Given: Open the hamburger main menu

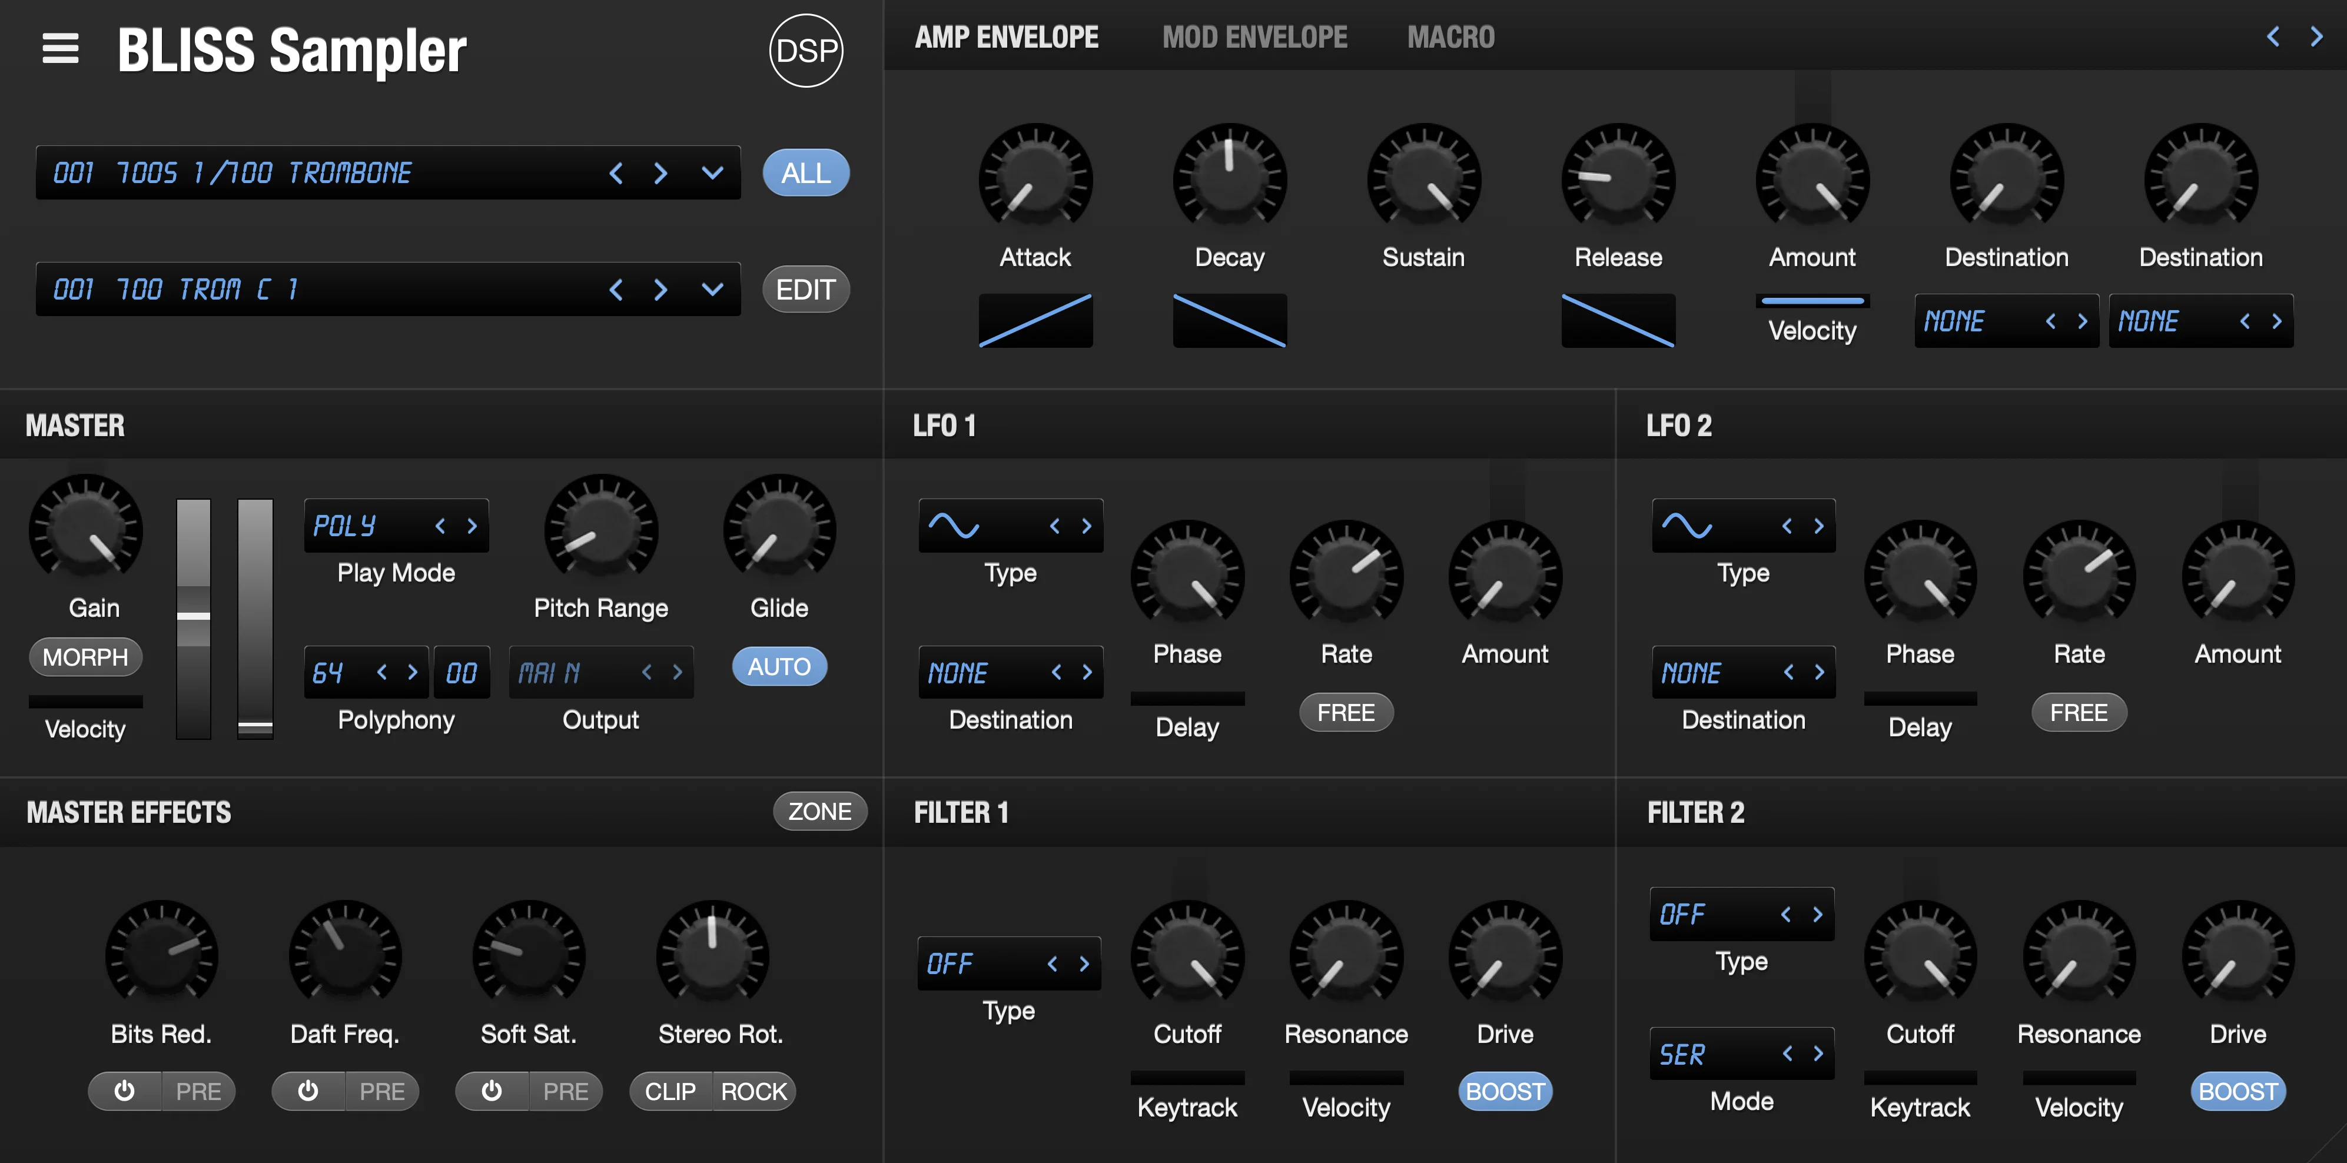Looking at the screenshot, I should (x=60, y=48).
